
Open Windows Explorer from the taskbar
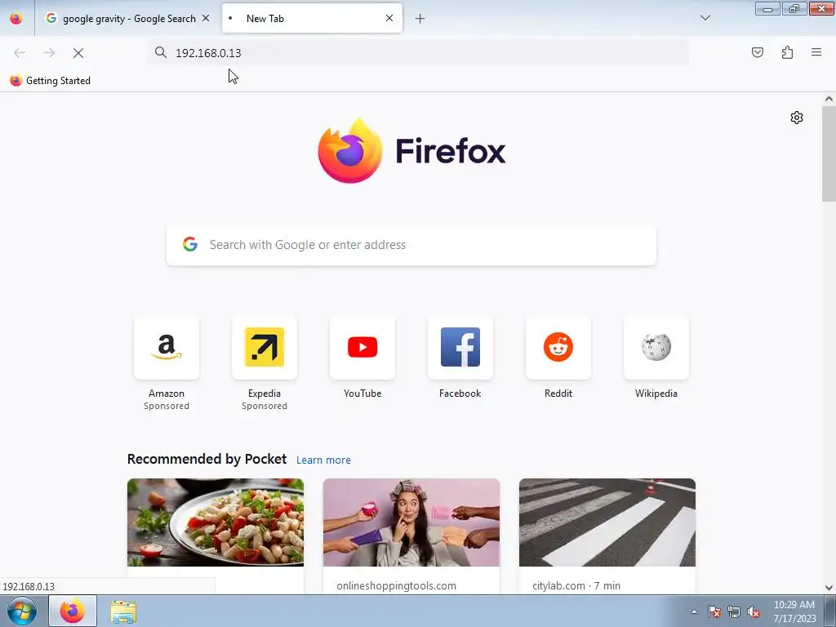(x=123, y=611)
